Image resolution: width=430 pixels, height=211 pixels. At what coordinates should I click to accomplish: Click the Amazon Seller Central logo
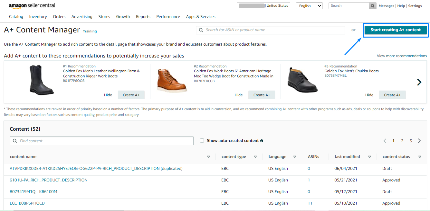[x=32, y=6]
